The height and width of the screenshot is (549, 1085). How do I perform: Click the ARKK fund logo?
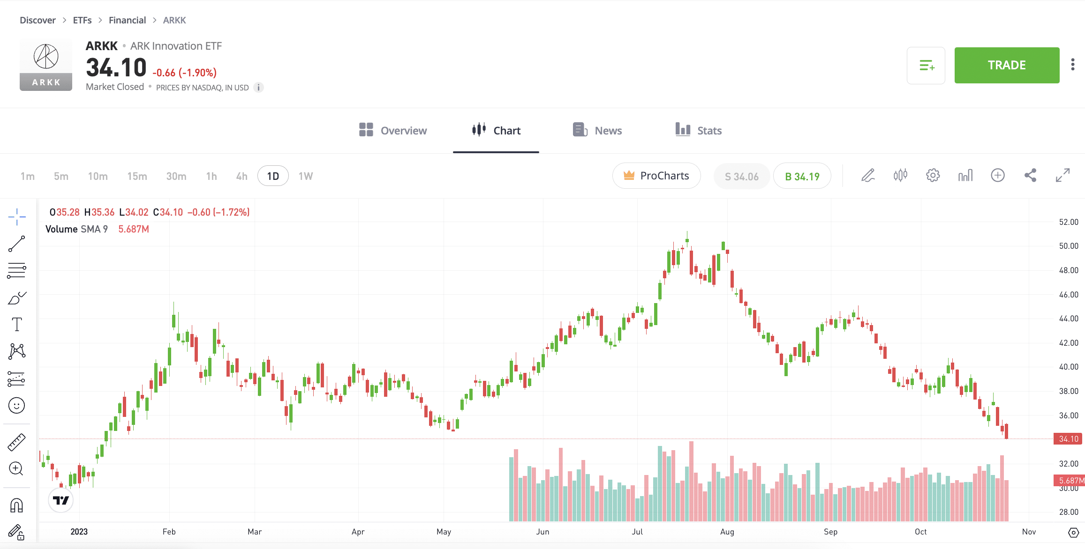[46, 65]
